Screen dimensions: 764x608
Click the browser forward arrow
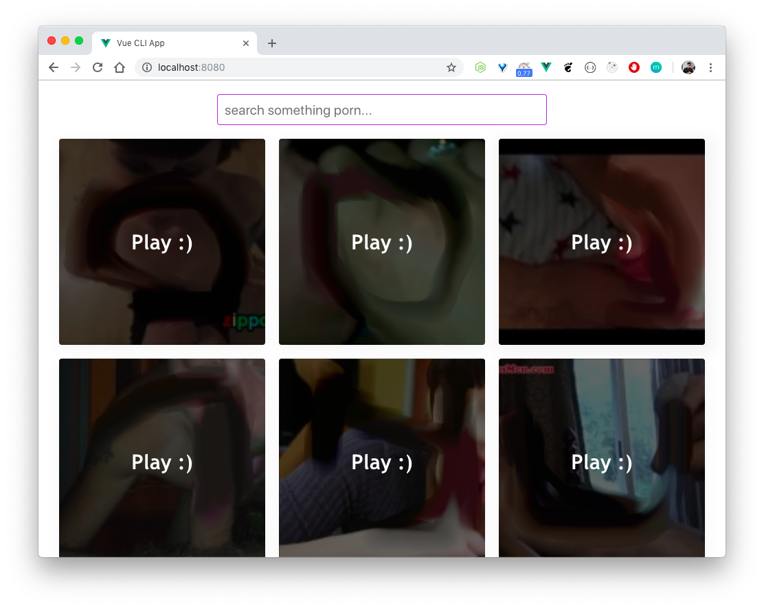tap(76, 67)
